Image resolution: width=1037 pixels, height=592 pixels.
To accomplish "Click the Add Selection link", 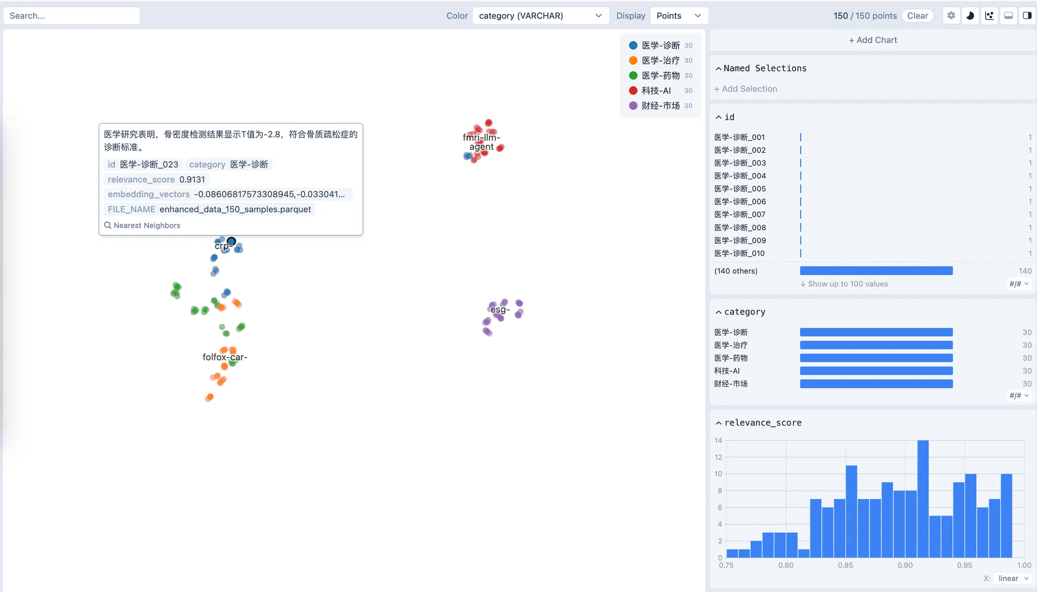I will pos(745,89).
